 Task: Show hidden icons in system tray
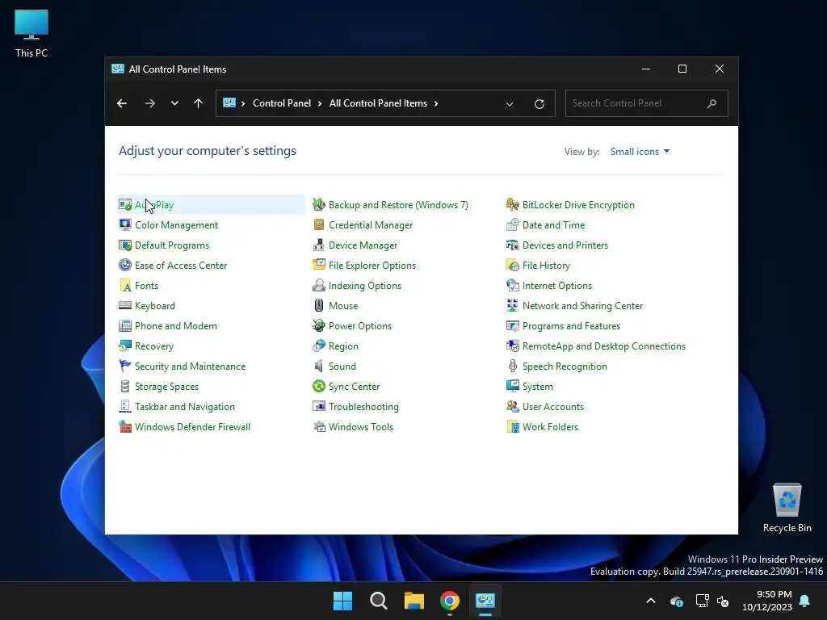(x=651, y=601)
